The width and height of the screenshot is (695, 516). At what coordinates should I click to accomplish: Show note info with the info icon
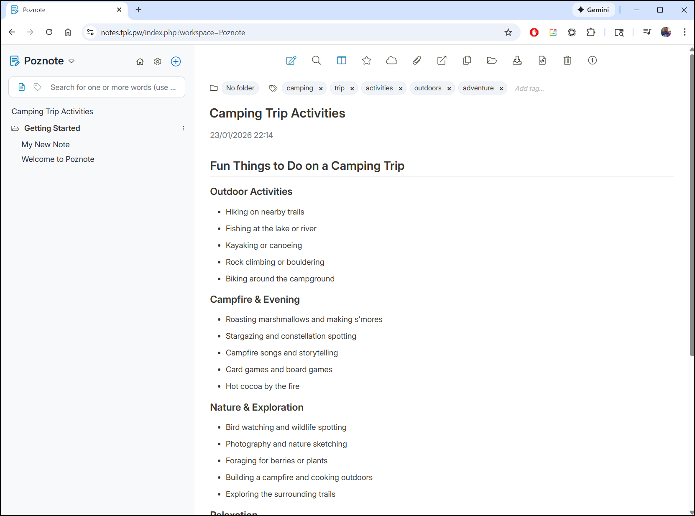pyautogui.click(x=593, y=61)
